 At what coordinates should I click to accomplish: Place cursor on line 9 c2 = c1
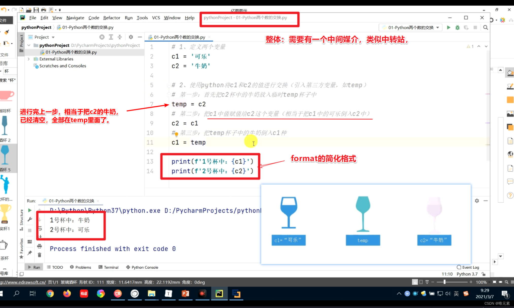(x=185, y=123)
